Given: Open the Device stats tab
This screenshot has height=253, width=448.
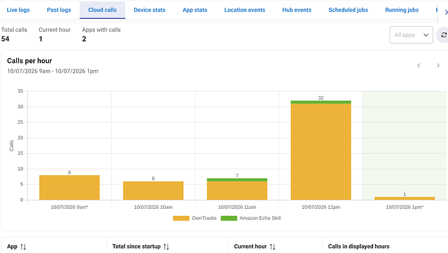Looking at the screenshot, I should point(149,10).
